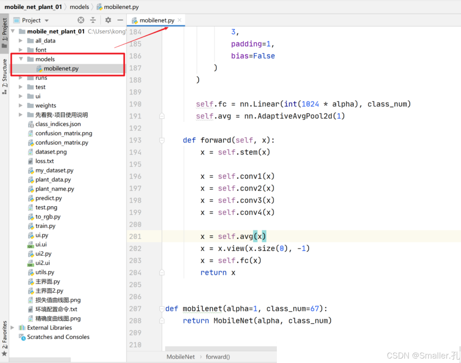The height and width of the screenshot is (363, 461).
Task: Select loss.txt text file icon
Action: [31, 161]
